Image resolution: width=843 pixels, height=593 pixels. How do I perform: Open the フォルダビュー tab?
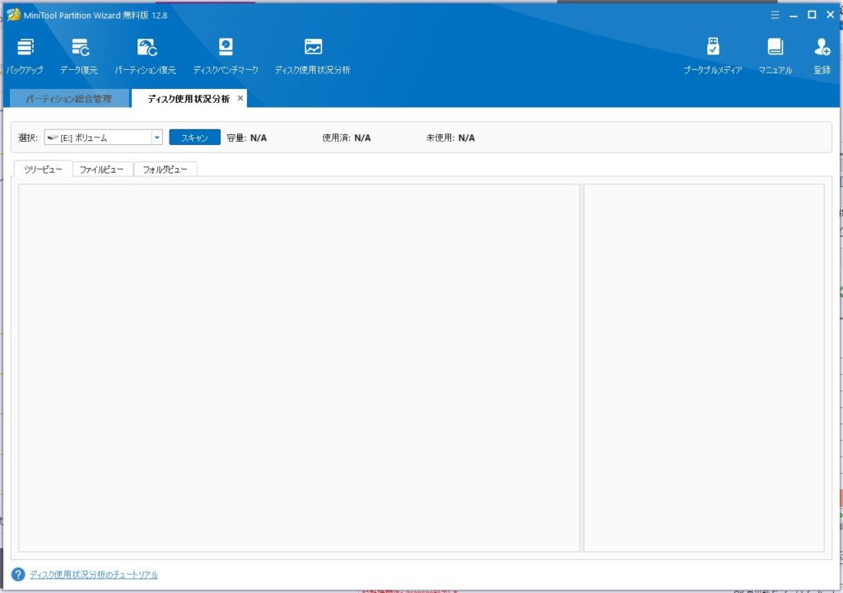tap(165, 170)
